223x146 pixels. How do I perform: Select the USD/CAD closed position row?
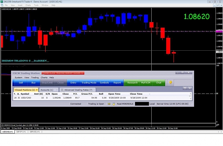coord(102,98)
